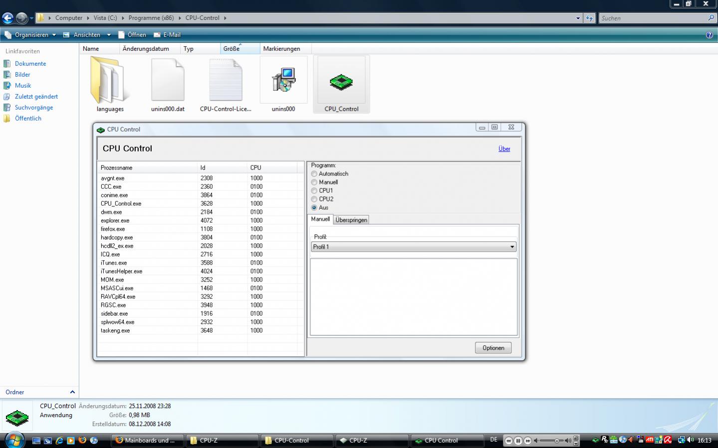718x448 pixels.
Task: Switch to the Überspringen tab
Action: [351, 220]
